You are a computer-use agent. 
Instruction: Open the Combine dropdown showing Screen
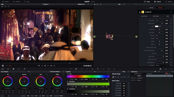click(162, 65)
